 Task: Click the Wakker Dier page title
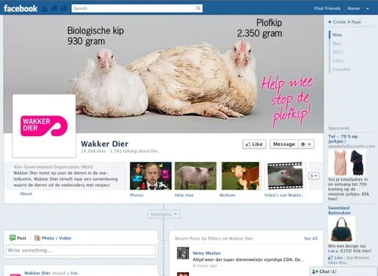click(104, 144)
